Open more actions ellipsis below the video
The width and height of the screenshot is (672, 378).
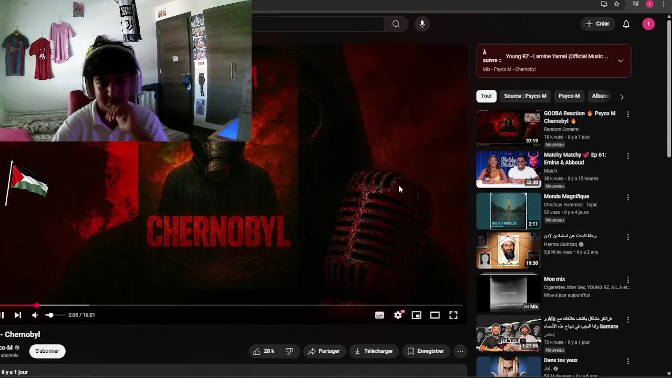[x=460, y=351]
